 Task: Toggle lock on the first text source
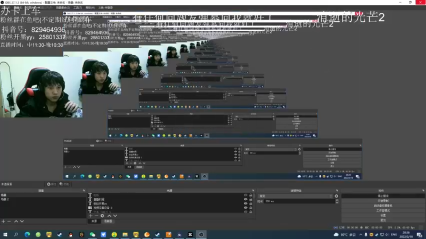[x=250, y=195]
